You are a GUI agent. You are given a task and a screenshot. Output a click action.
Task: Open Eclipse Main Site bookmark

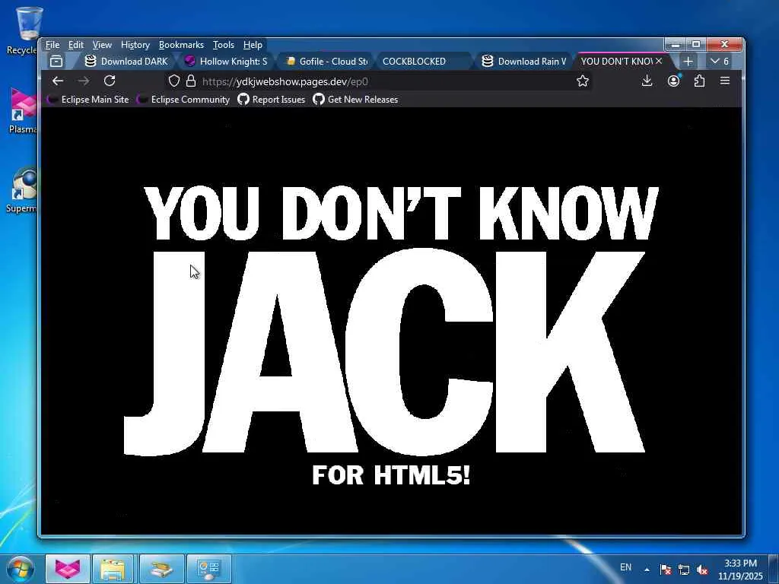88,100
